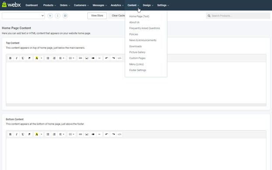This screenshot has width=272, height=170.
Task: Expand the Orders menu
Action: [x=65, y=5]
